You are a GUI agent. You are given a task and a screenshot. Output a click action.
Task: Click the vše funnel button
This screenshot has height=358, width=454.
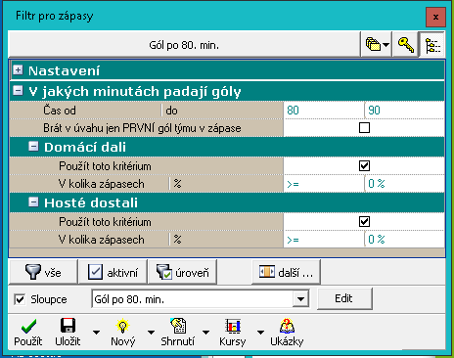(43, 272)
